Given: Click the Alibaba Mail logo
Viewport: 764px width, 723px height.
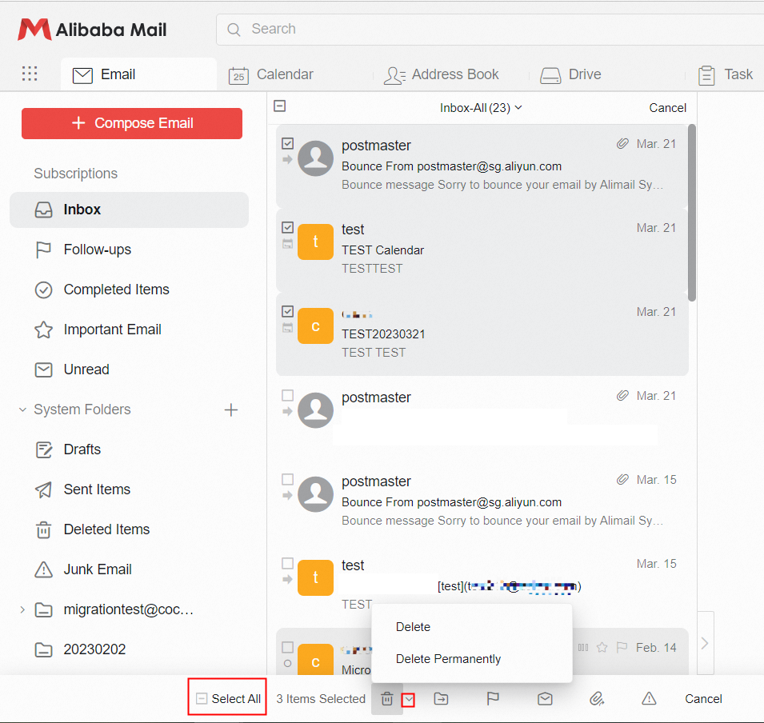Looking at the screenshot, I should (93, 30).
